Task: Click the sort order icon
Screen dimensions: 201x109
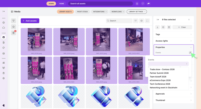Action: (x=136, y=21)
